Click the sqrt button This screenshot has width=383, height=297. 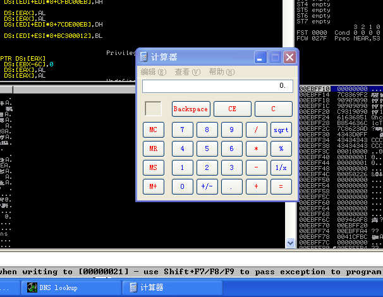(x=281, y=130)
